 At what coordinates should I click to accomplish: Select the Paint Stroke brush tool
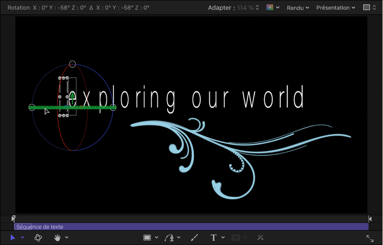click(195, 238)
